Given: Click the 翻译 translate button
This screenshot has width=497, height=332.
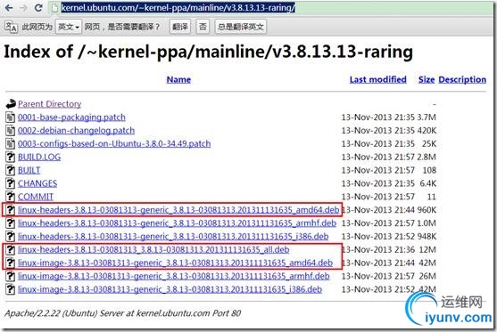Looking at the screenshot, I should [180, 27].
